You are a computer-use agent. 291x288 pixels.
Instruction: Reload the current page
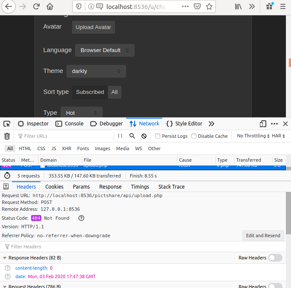[x=36, y=7]
